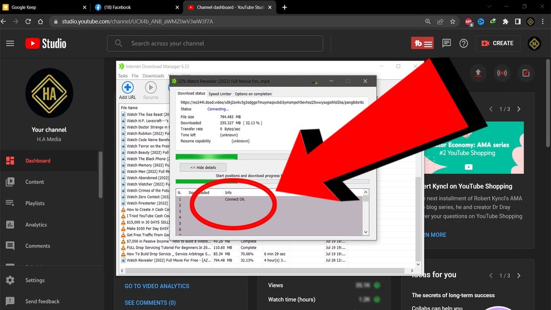Image resolution: width=551 pixels, height=310 pixels.
Task: Click the connections list vertical scrollbar
Action: point(366,212)
